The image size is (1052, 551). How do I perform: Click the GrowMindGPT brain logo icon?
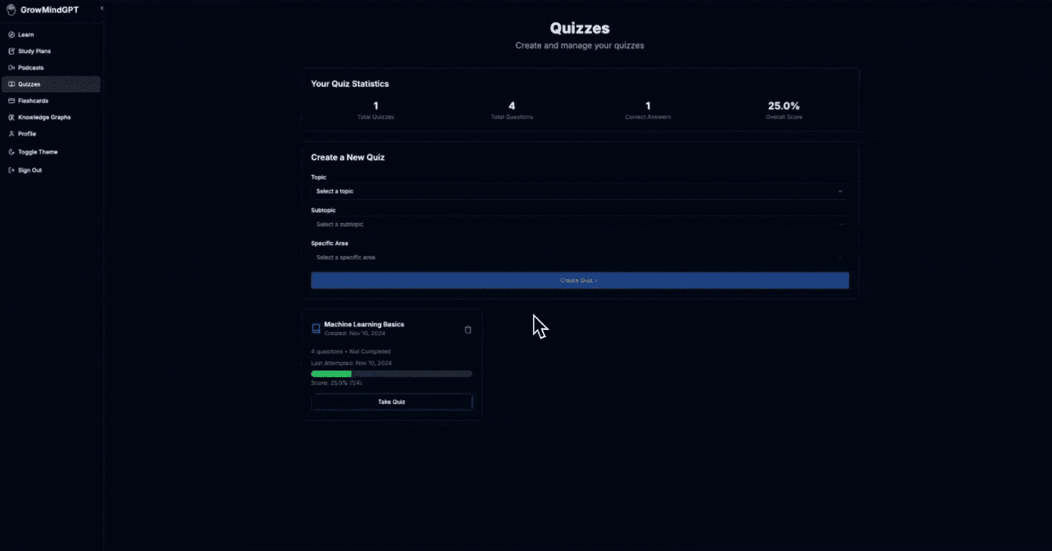click(x=11, y=10)
